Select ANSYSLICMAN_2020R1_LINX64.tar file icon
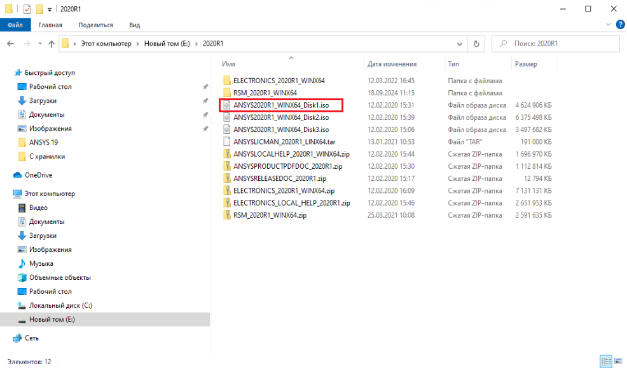 (x=227, y=141)
